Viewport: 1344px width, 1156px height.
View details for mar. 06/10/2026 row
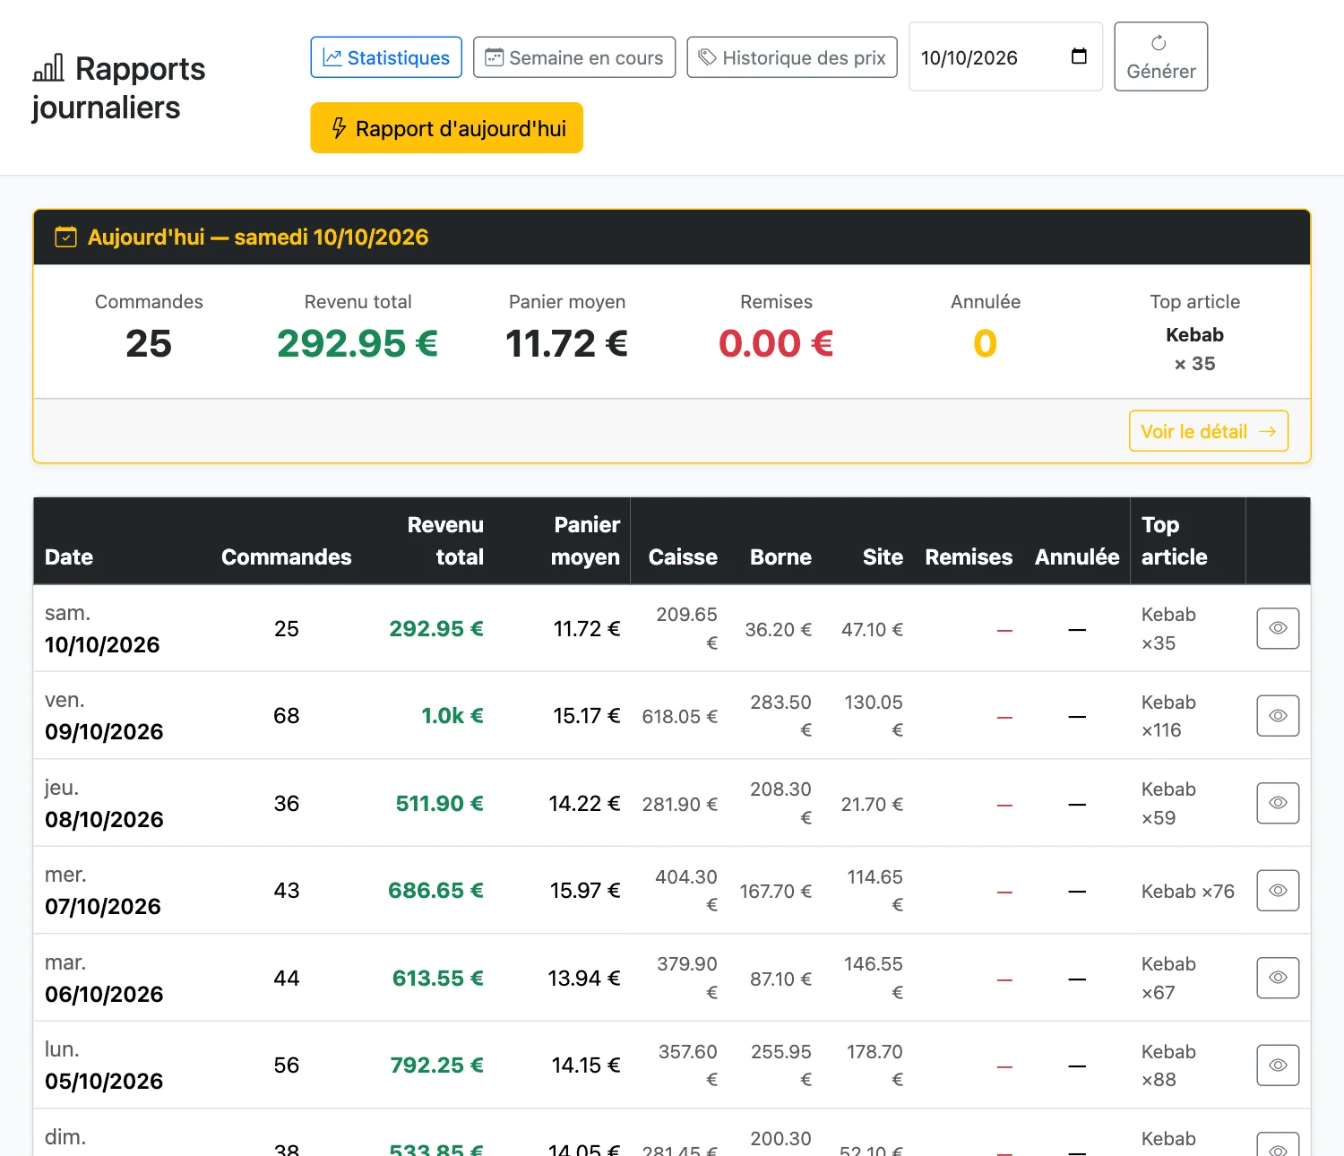(1278, 978)
